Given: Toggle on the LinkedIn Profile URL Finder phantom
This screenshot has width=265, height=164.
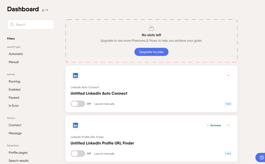Looking at the screenshot, I should point(78,154).
